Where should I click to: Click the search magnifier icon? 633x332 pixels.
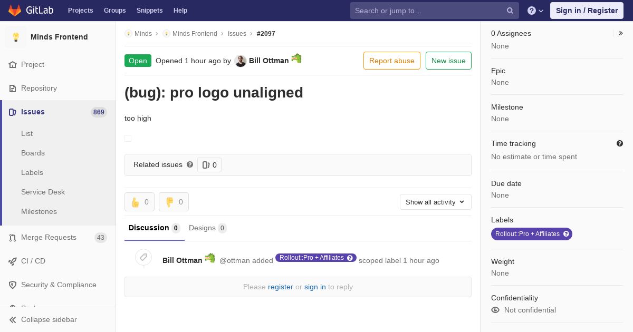(x=510, y=11)
